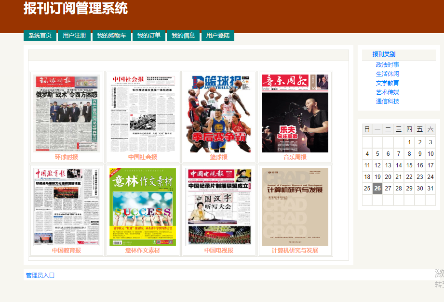This screenshot has width=444, height=302.
Task: Click calendar date 7
Action: click(x=399, y=154)
